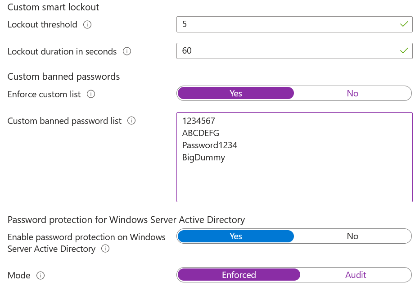Click the info icon next to Enforce custom list
Image resolution: width=415 pixels, height=291 pixels.
coord(91,94)
